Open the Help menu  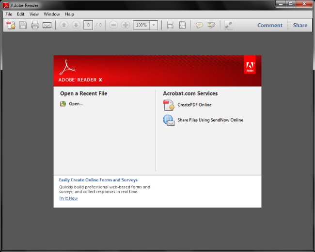[69, 14]
